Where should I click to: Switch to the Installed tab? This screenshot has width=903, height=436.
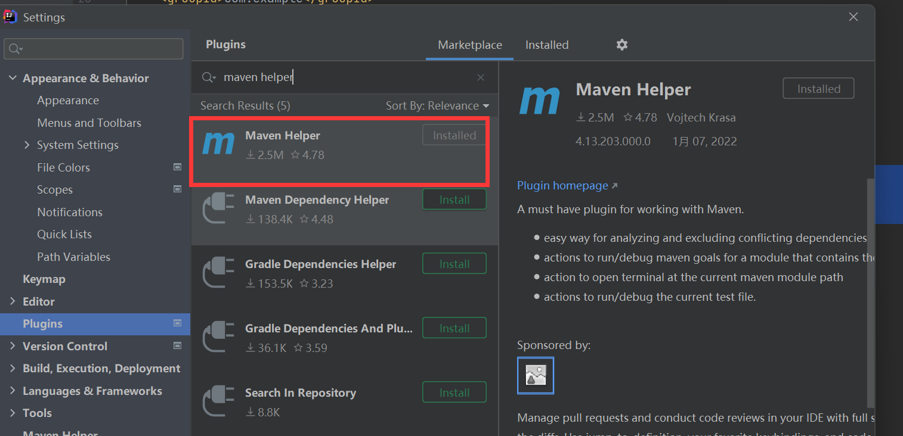coord(547,45)
